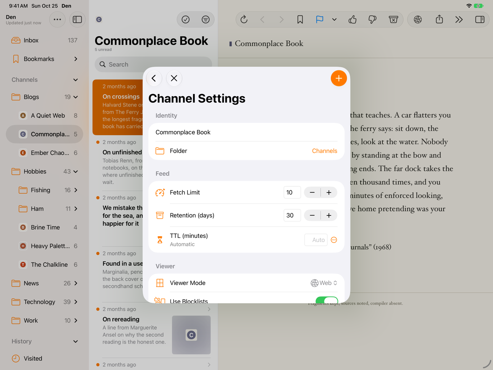This screenshot has width=493, height=370.
Task: Edit the Commonplace Book name field
Action: (246, 132)
